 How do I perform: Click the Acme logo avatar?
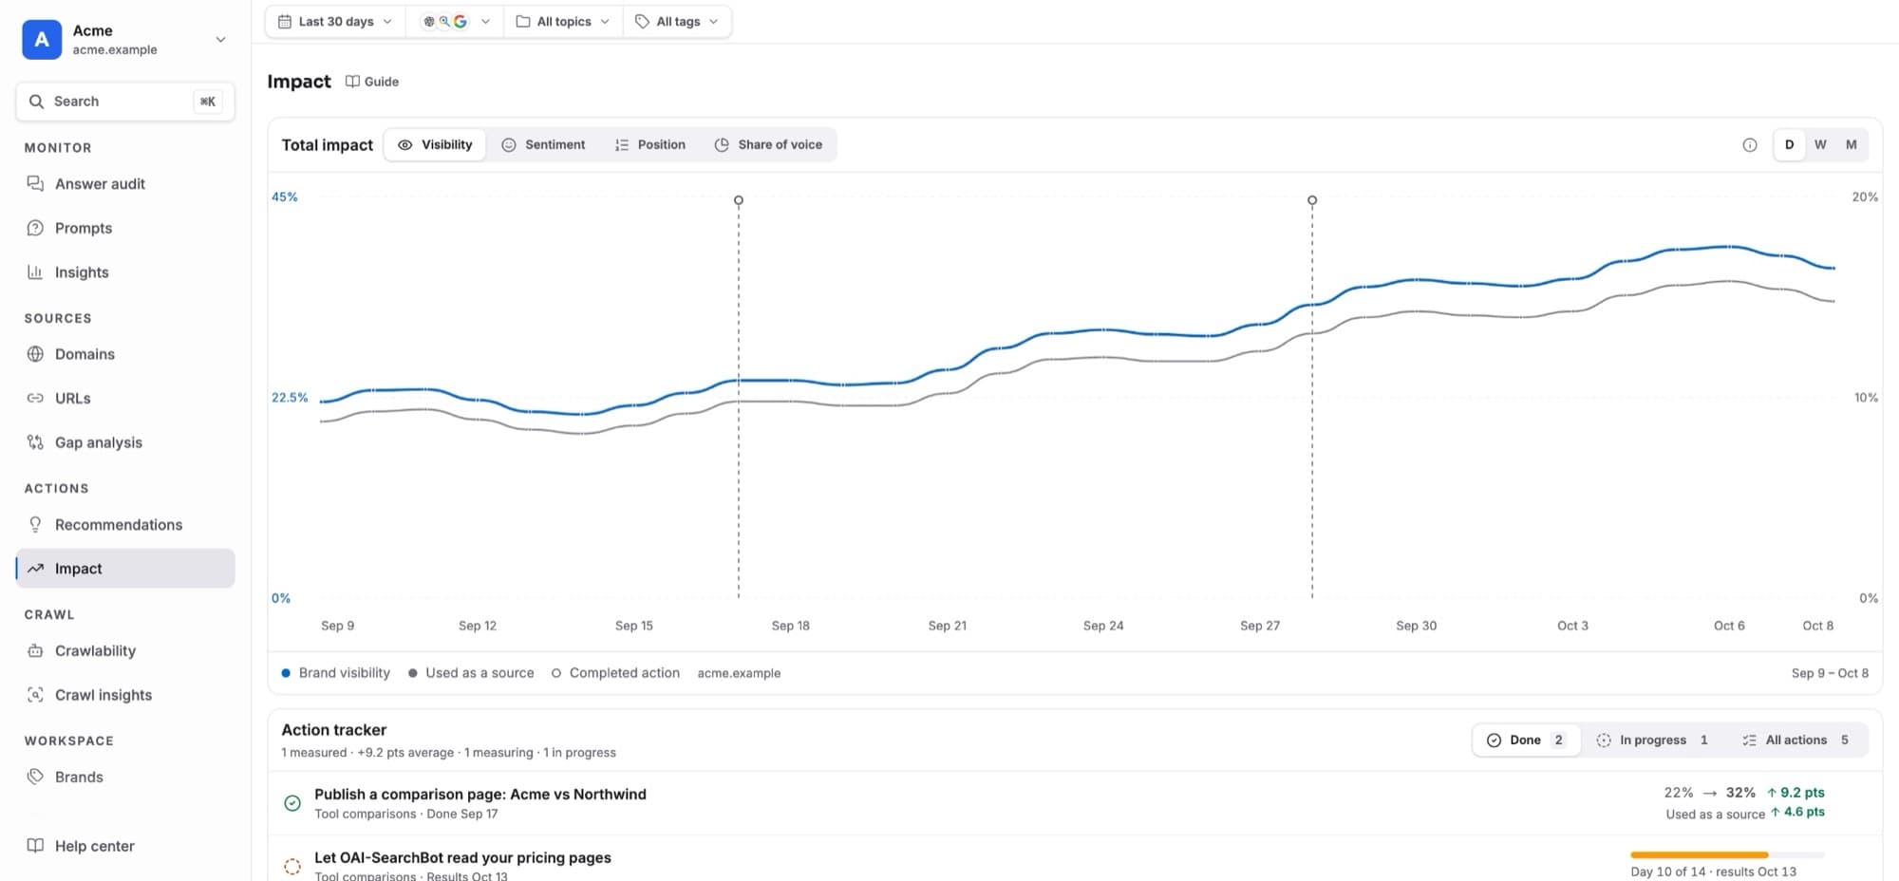click(42, 40)
